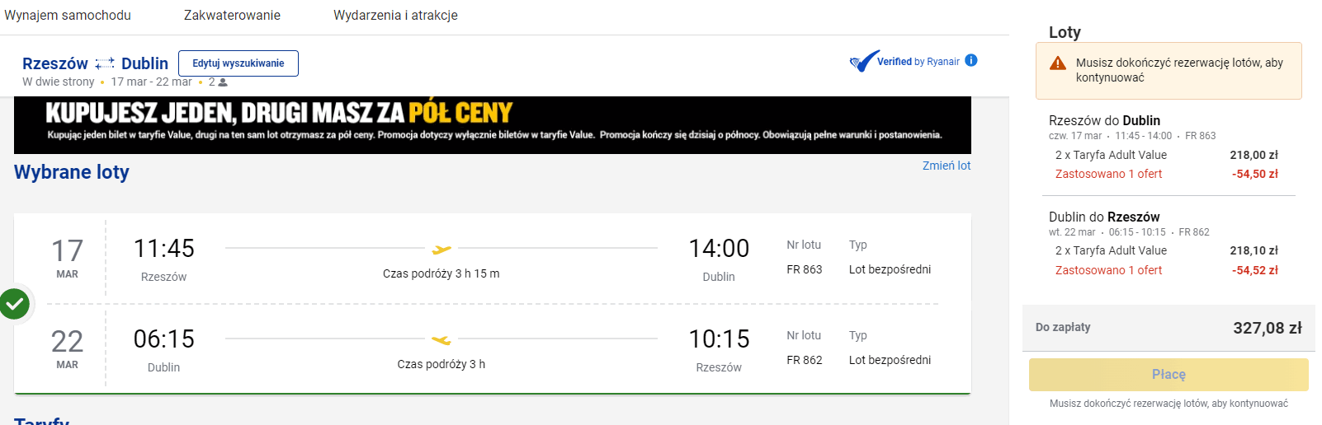Open the Wynajem samochodu tab
This screenshot has height=425, width=1322.
[68, 16]
